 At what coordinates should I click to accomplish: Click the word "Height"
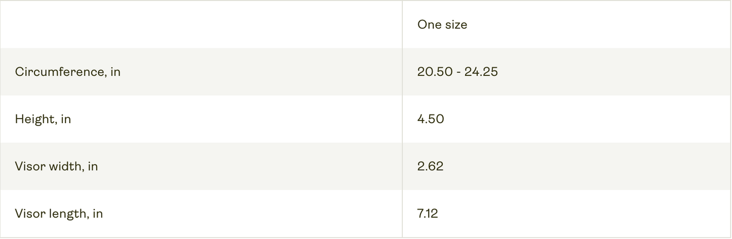click(34, 119)
